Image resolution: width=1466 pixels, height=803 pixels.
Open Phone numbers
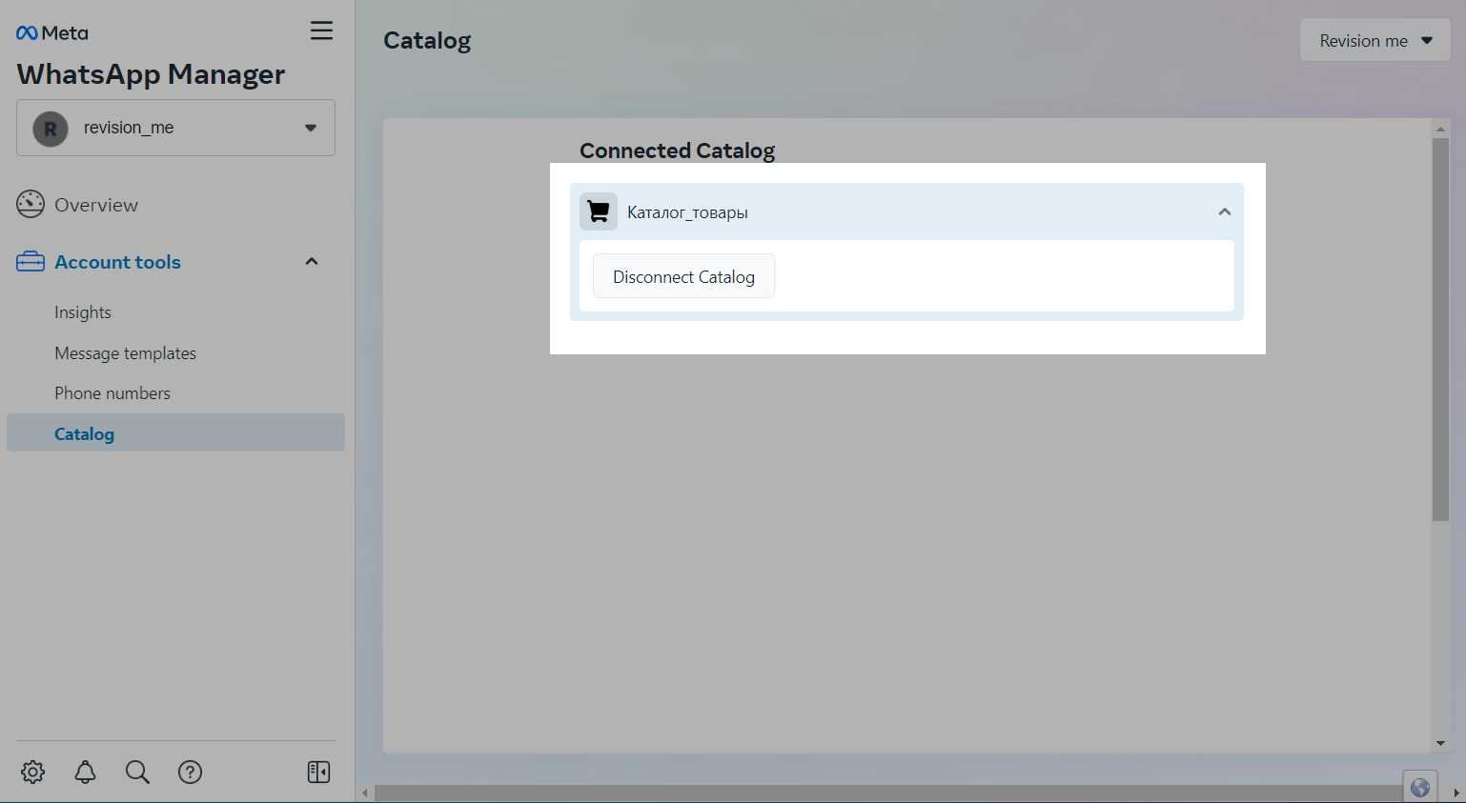112,393
